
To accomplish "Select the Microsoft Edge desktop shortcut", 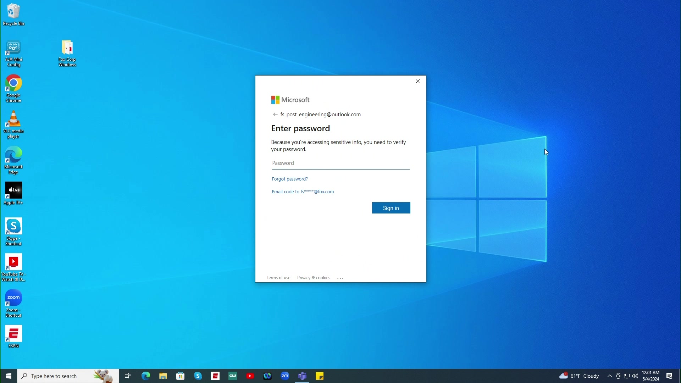I will 13,160.
